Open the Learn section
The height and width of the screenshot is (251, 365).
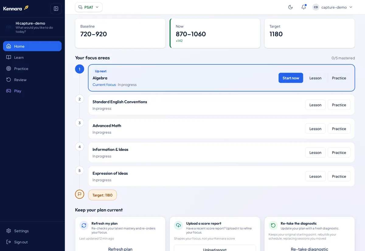point(32,58)
